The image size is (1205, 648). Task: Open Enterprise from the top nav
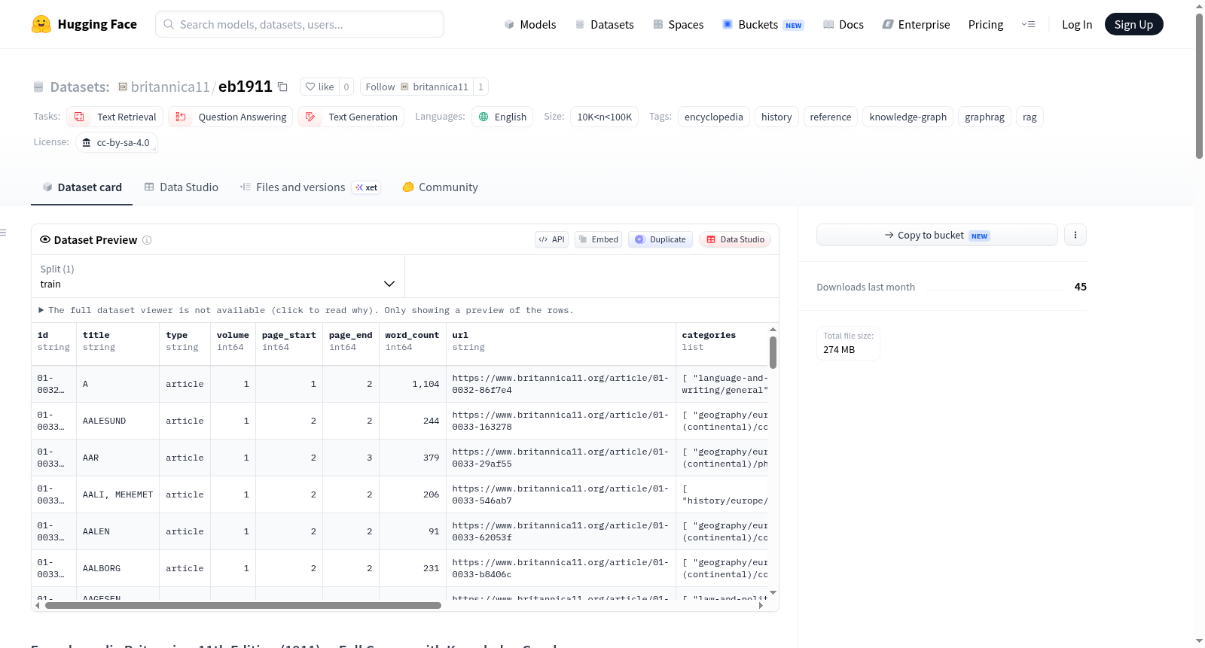click(x=916, y=24)
